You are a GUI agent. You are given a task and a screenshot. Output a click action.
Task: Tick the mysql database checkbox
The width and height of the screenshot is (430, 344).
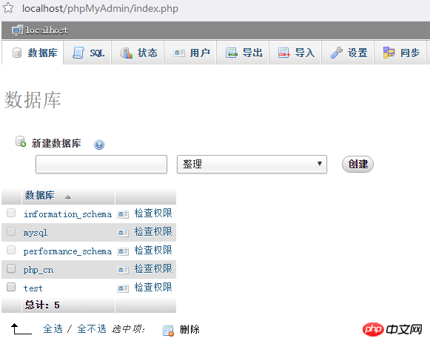[x=11, y=231]
